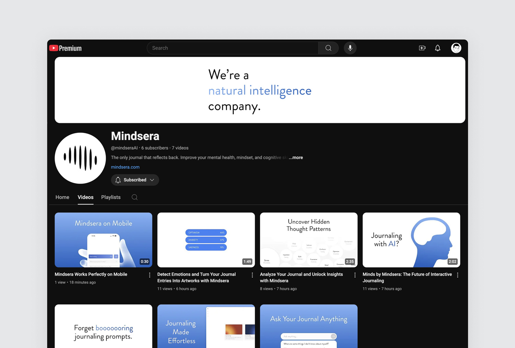The width and height of the screenshot is (515, 348).
Task: Click the 11 views 7 hours ago text
Action: [x=382, y=289]
